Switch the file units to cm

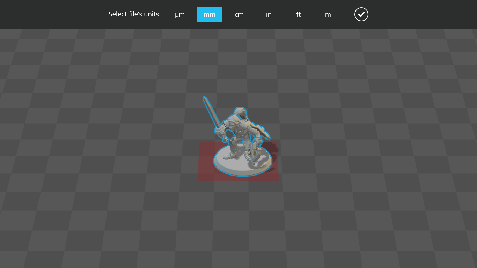tap(239, 15)
